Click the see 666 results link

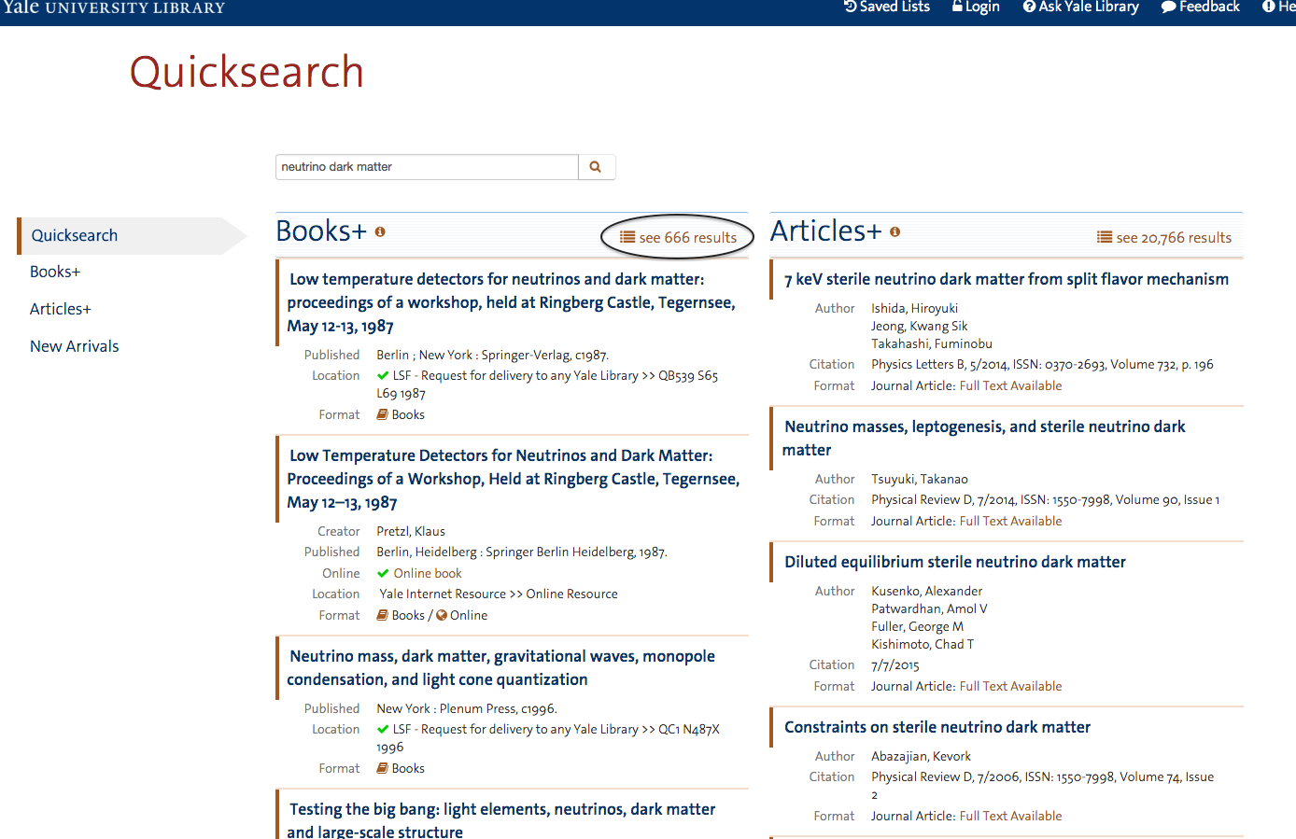(679, 237)
